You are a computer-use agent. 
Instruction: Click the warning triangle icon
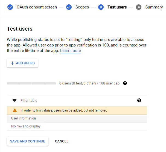click(x=15, y=110)
